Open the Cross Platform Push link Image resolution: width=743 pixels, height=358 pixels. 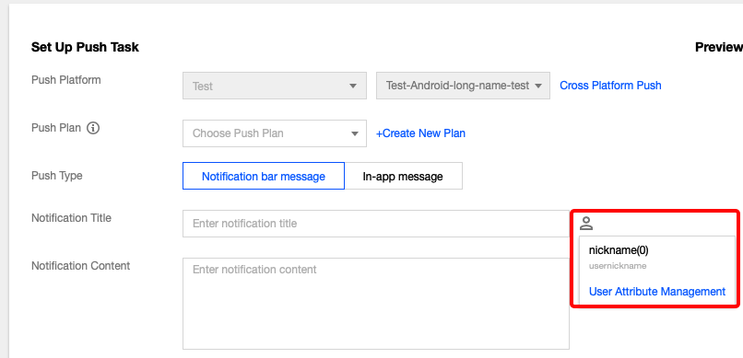610,86
